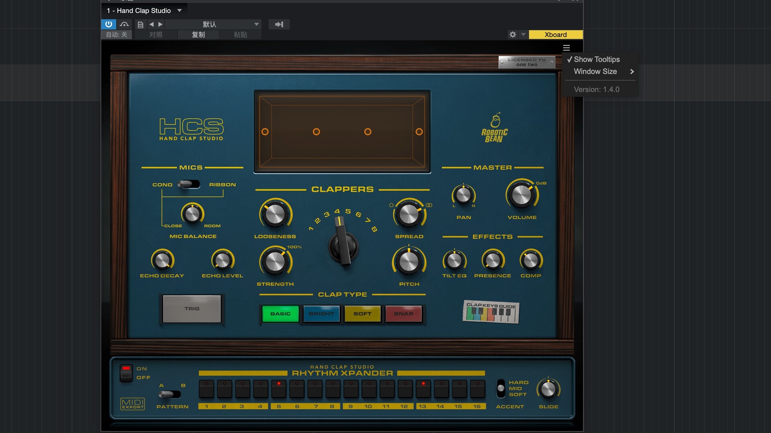The width and height of the screenshot is (771, 433).
Task: Click the 对照 compare button
Action: (156, 34)
